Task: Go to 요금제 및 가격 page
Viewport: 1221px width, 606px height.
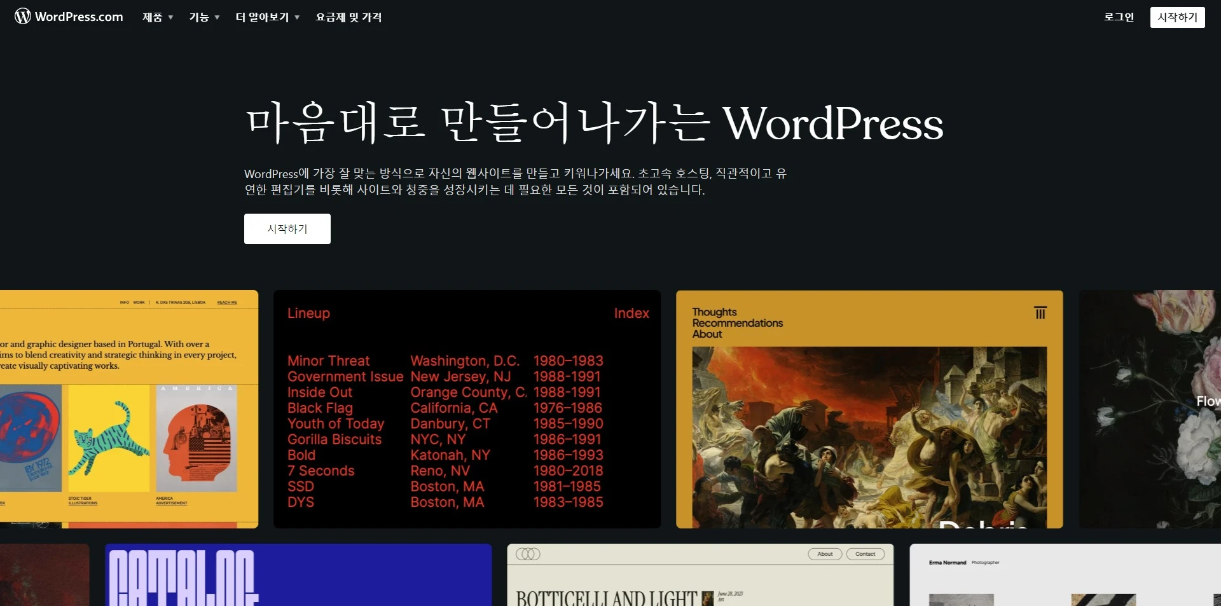Action: coord(348,17)
